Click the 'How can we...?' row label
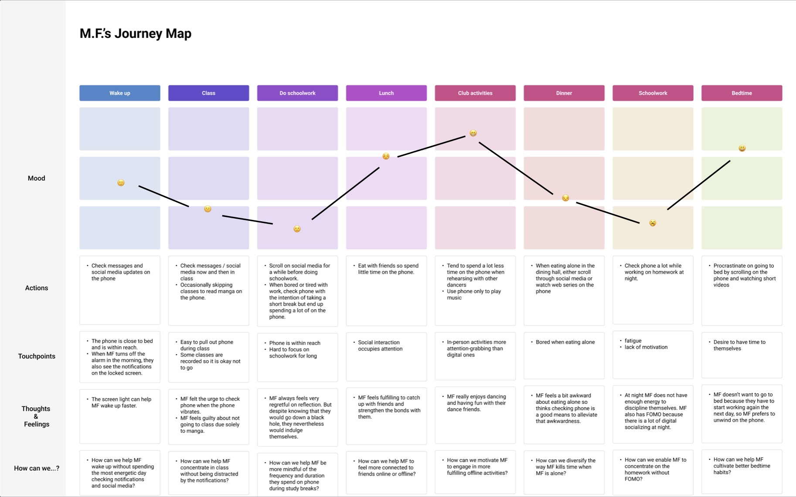796x497 pixels. click(37, 468)
